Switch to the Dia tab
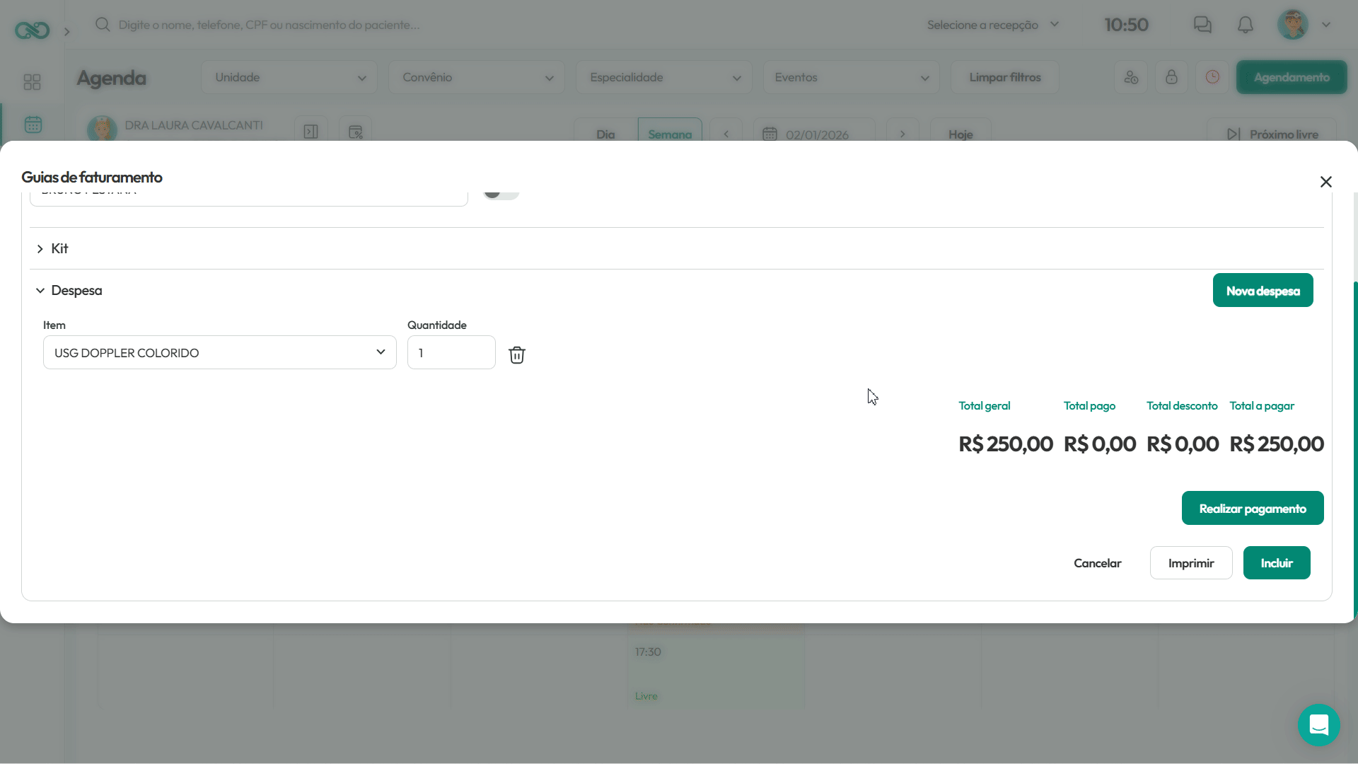Viewport: 1358px width, 764px height. 605,133
